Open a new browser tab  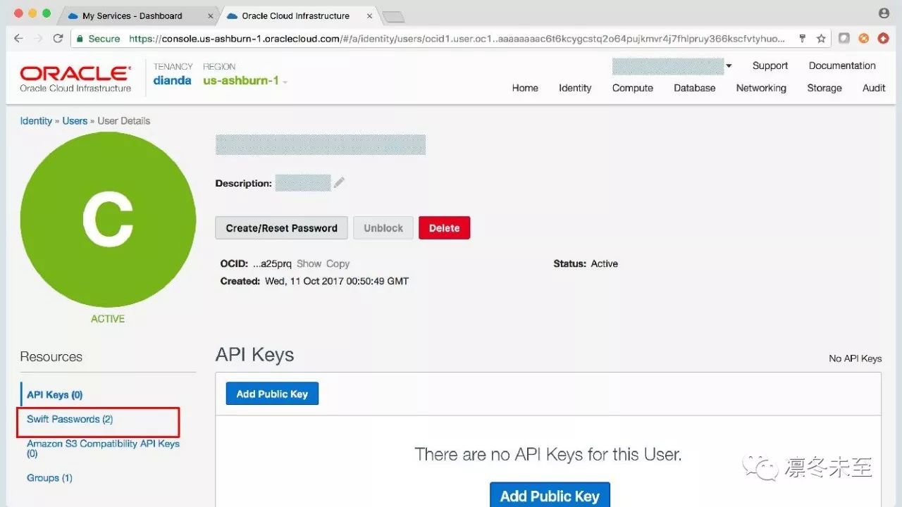pos(393,16)
